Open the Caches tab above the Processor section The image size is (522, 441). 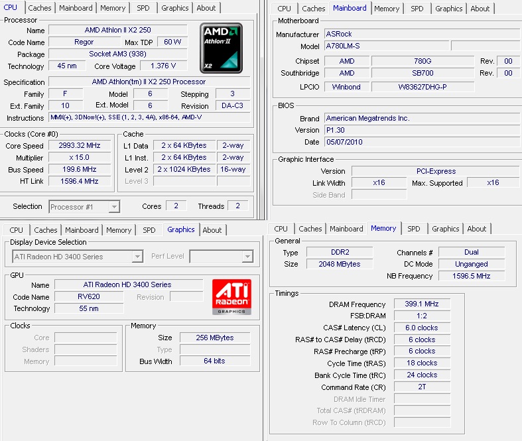tap(40, 8)
